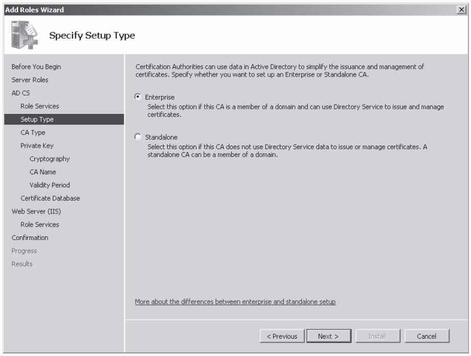This screenshot has height=356, width=471.
Task: Select the Cryptography step
Action: (50, 159)
